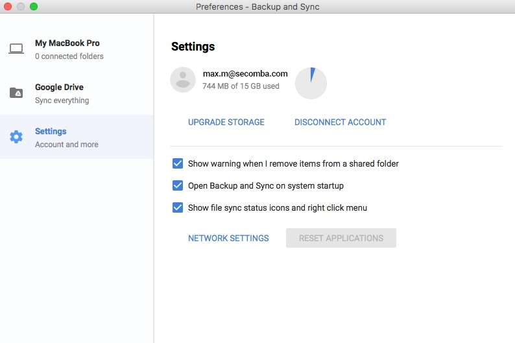Image resolution: width=515 pixels, height=343 pixels.
Task: Click the Google Drive folder icon
Action: click(x=16, y=93)
